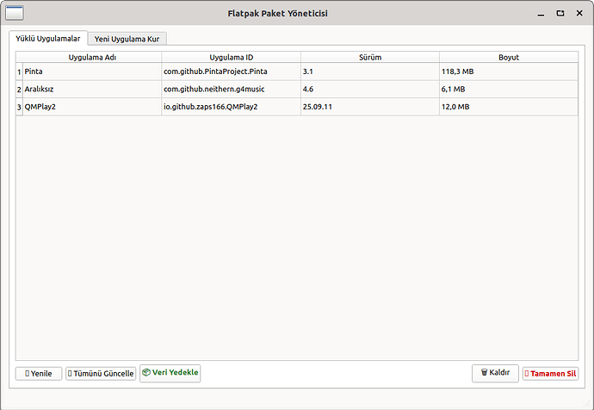The width and height of the screenshot is (594, 410).
Task: Click Tümünü Güncelle to update all
Action: point(101,374)
